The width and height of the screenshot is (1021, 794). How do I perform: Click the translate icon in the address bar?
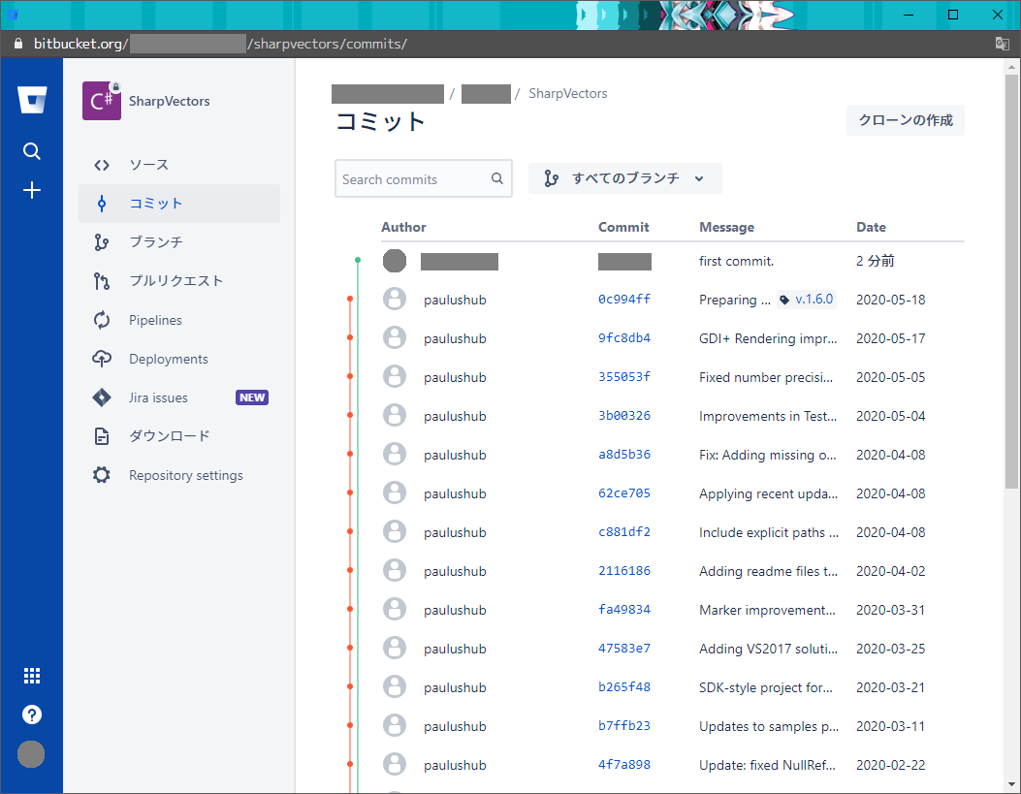[1002, 44]
